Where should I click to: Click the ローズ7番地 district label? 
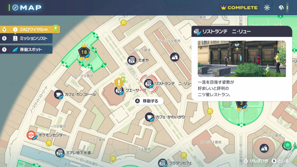click(95, 140)
